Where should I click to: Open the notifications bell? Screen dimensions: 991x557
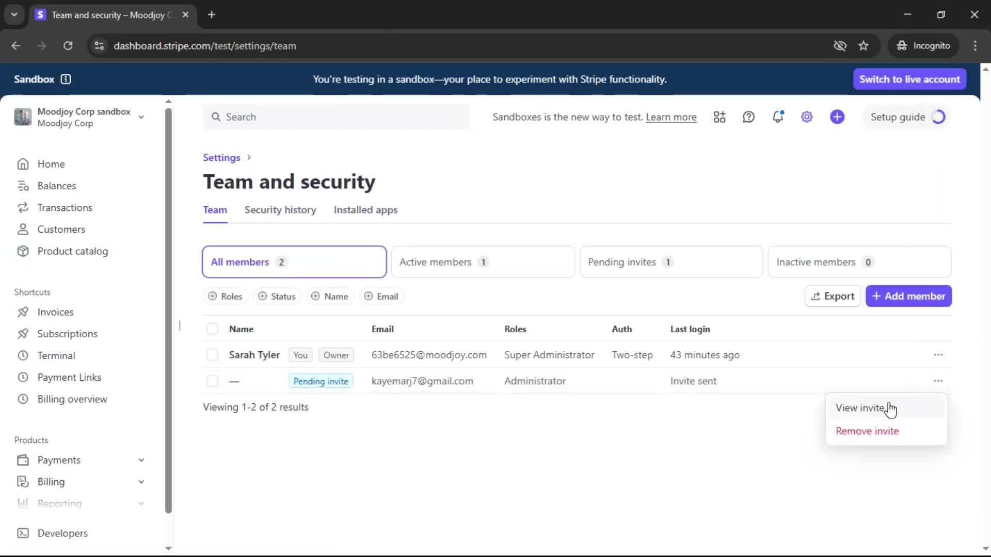pyautogui.click(x=778, y=117)
